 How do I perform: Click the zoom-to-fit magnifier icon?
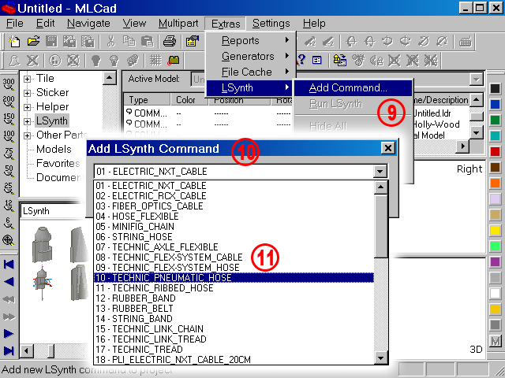pos(8,240)
